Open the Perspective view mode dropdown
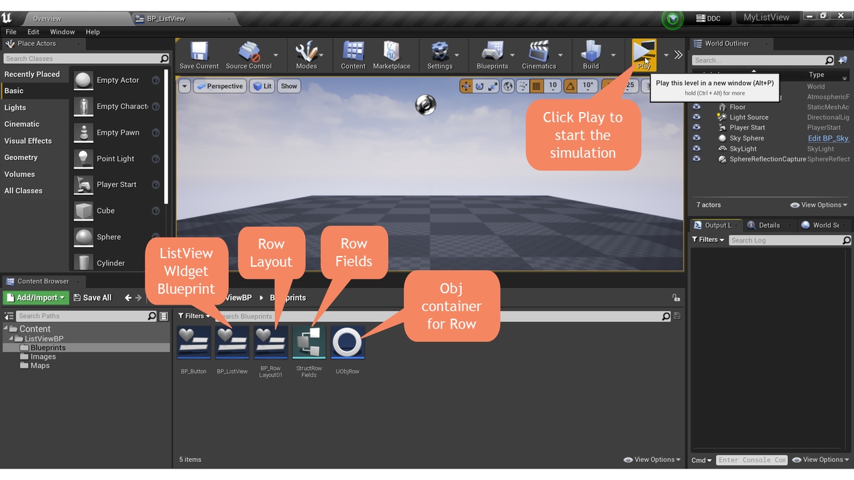Screen dimensions: 854x480 click(220, 86)
